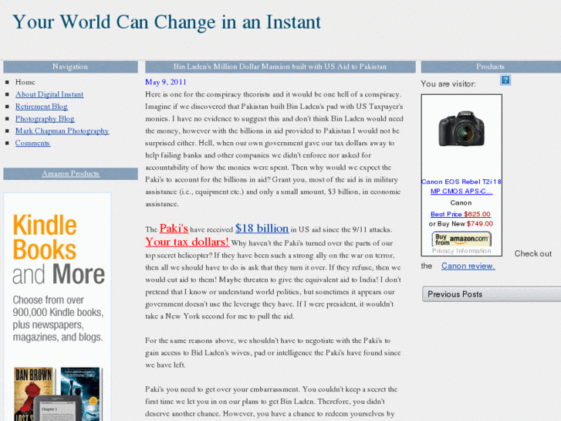Click the blue question mark visitor counter icon
This screenshot has width=561, height=421.
pos(505,80)
